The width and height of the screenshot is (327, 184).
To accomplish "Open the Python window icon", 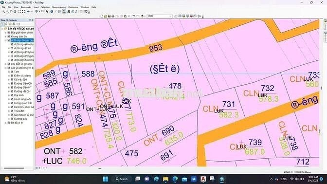I will point(195,16).
